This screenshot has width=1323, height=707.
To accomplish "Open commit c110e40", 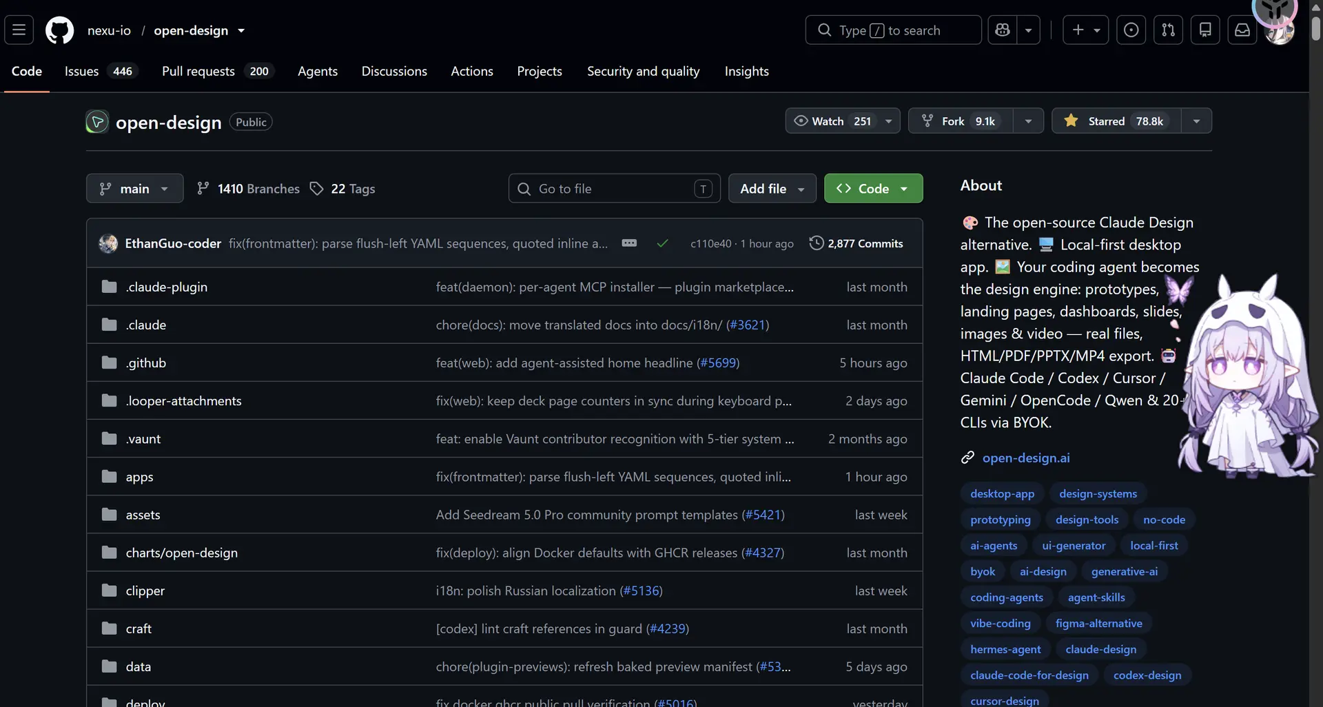I will [x=710, y=243].
